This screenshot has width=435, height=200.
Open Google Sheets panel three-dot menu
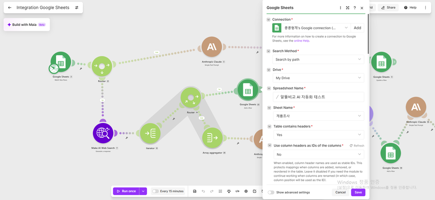340,8
